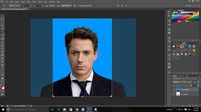This screenshot has height=112, width=201.
Task: Select the Crop tool in the toolbar
Action: pos(3,32)
